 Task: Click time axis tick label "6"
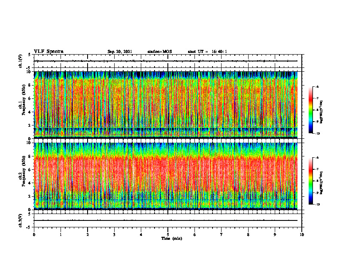coord(194,235)
